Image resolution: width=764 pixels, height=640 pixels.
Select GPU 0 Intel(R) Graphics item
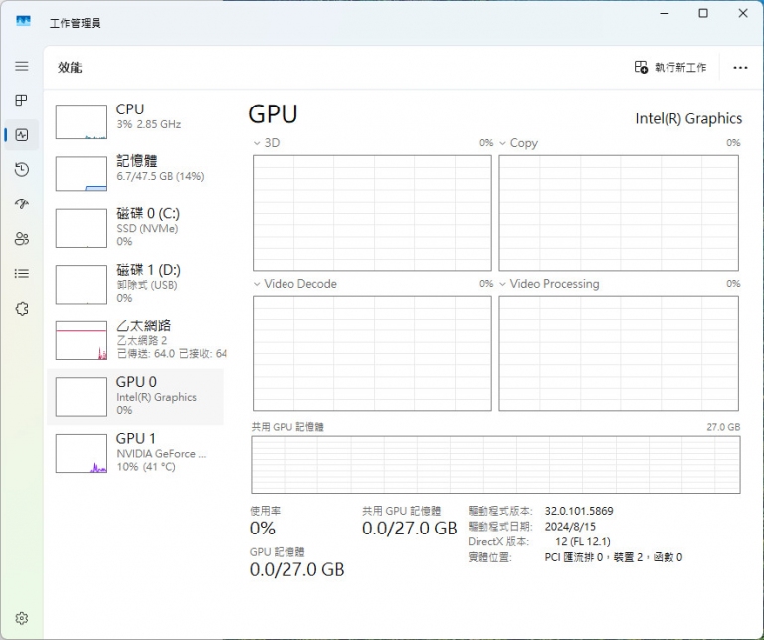tap(135, 396)
